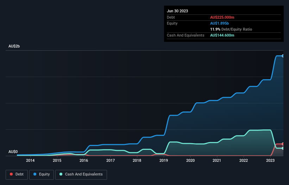The width and height of the screenshot is (289, 185).
Task: Click the 11.9% Debt/Equity Ratio text
Action: [x=231, y=29]
